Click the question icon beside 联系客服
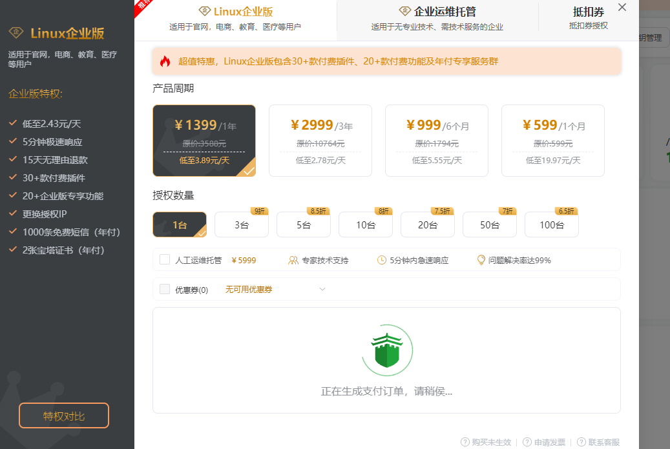The height and width of the screenshot is (449, 670). pyautogui.click(x=581, y=442)
